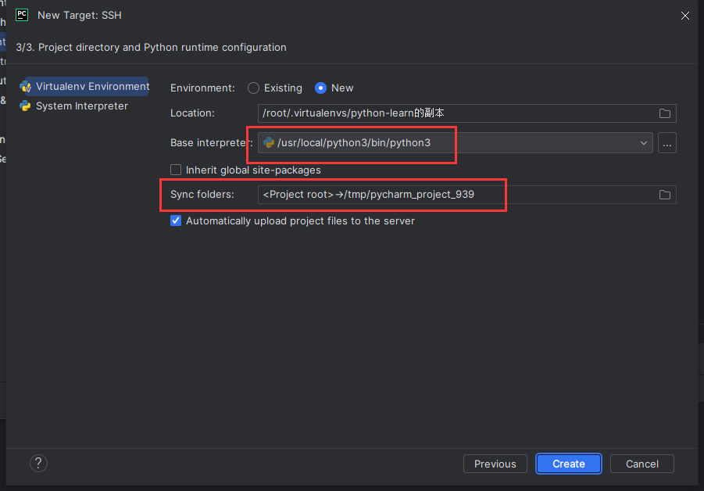This screenshot has width=704, height=491.
Task: Choose the New environment radio button
Action: click(320, 88)
